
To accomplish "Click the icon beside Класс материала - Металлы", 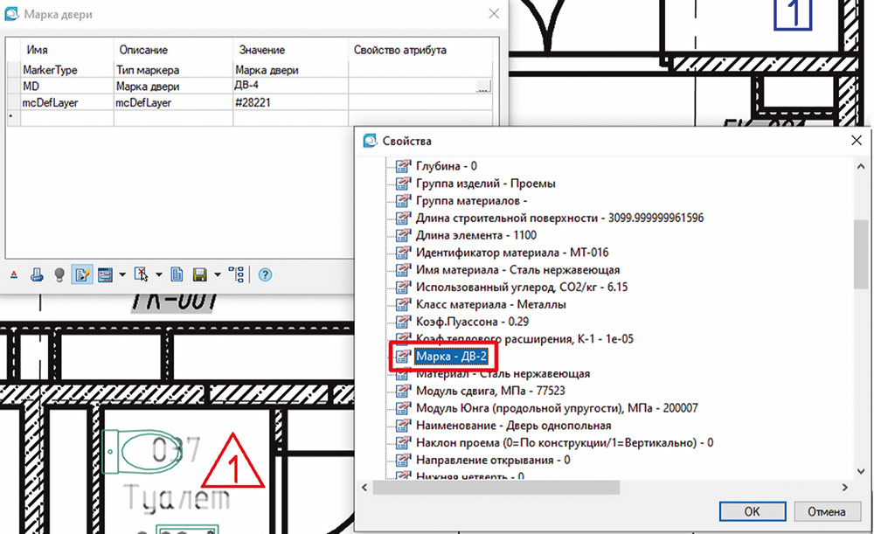I will [x=403, y=304].
